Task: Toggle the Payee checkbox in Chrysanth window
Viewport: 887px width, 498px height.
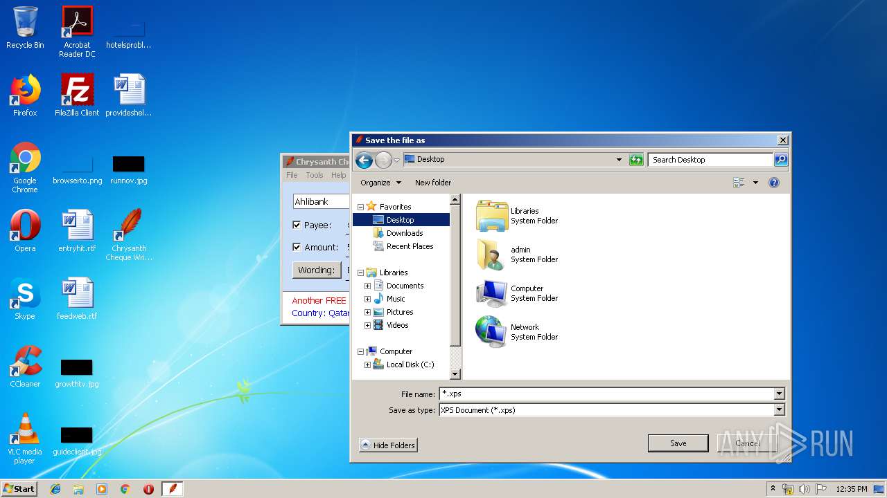Action: click(297, 225)
